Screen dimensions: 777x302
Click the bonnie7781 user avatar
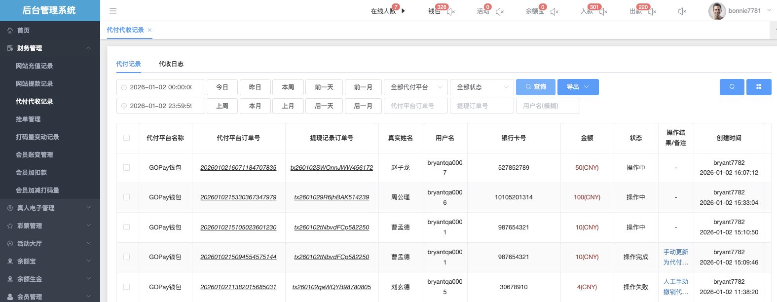717,11
